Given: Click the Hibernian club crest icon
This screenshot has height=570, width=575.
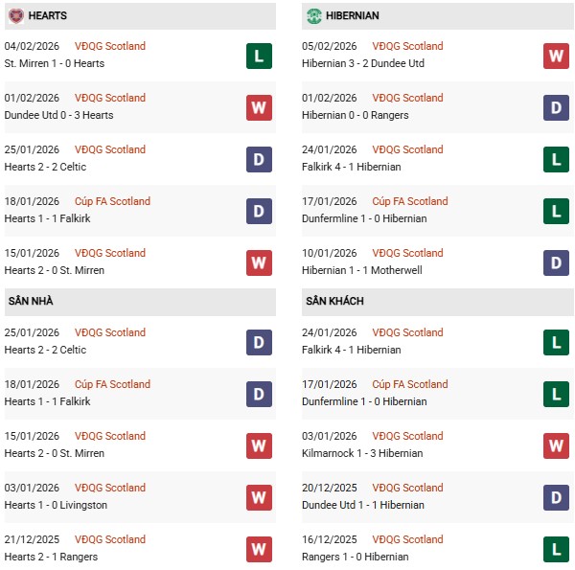Looking at the screenshot, I should (313, 16).
